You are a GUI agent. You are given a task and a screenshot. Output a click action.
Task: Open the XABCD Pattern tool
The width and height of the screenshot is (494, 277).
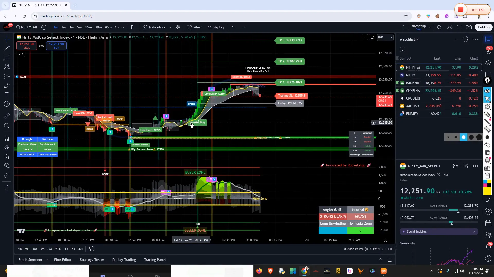click(6, 67)
